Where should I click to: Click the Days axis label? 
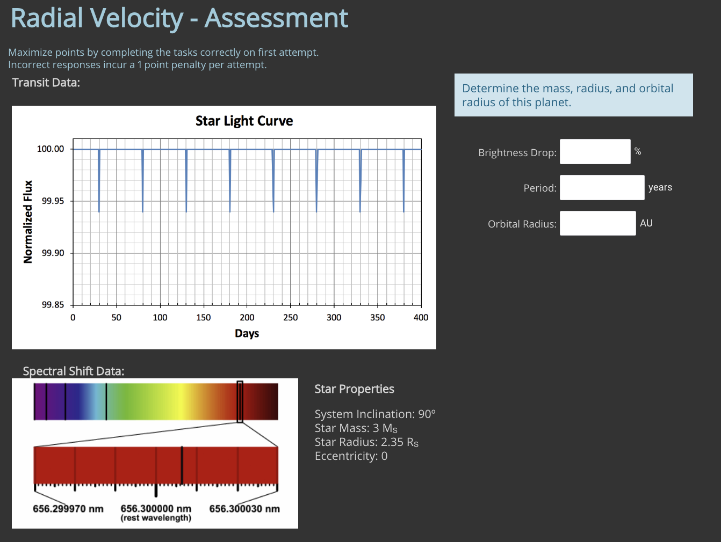point(247,333)
